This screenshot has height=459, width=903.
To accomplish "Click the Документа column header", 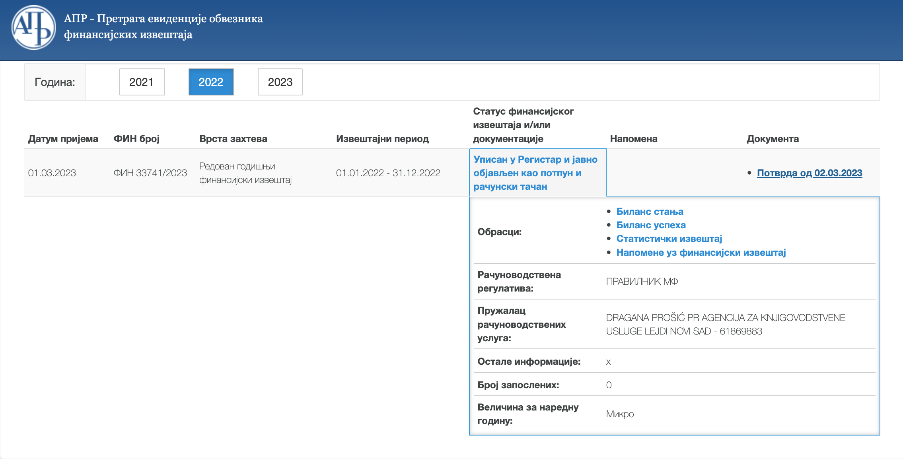I will [x=773, y=139].
